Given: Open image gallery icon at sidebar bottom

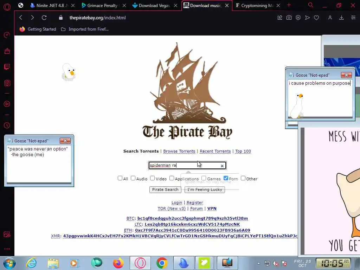Looking at the screenshot, I should point(7,234).
